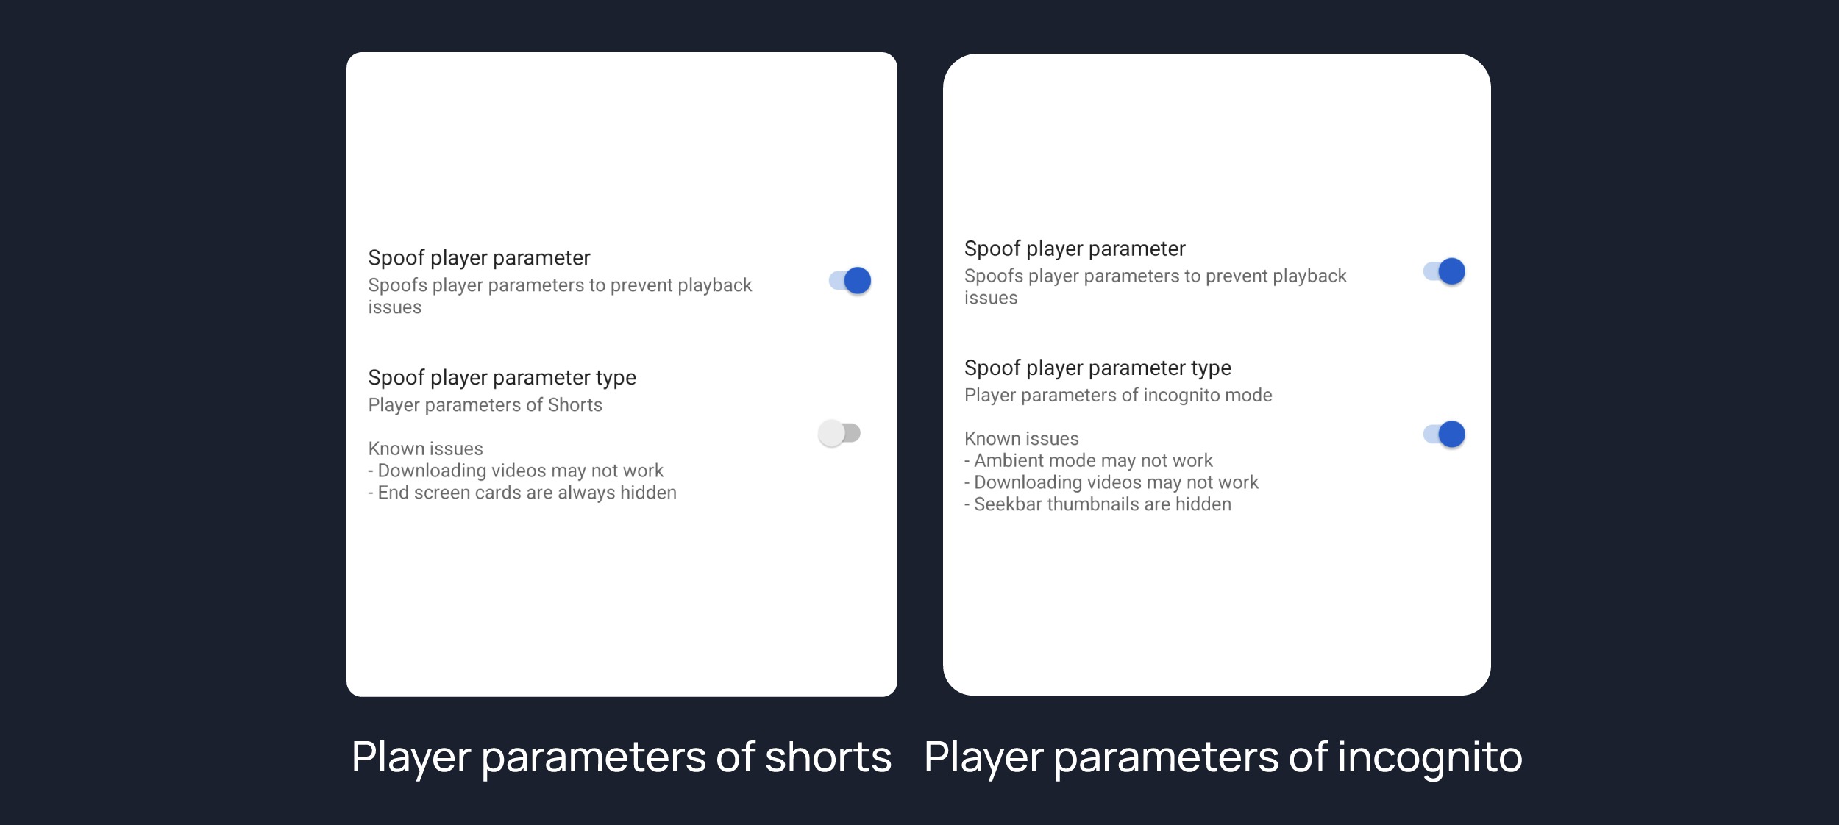Turn off Spoof player parameter in incognito card
The image size is (1839, 825).
[1444, 271]
